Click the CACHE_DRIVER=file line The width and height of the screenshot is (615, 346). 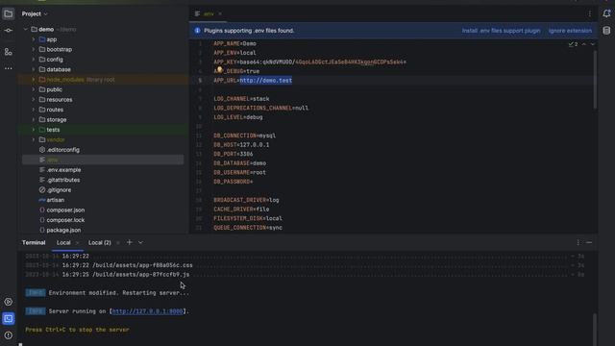tap(241, 210)
